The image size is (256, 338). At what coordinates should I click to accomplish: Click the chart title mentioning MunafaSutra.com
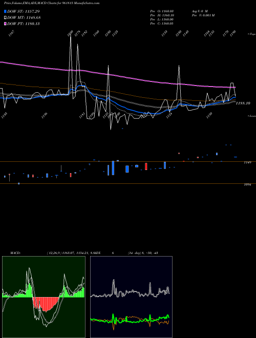52,3
